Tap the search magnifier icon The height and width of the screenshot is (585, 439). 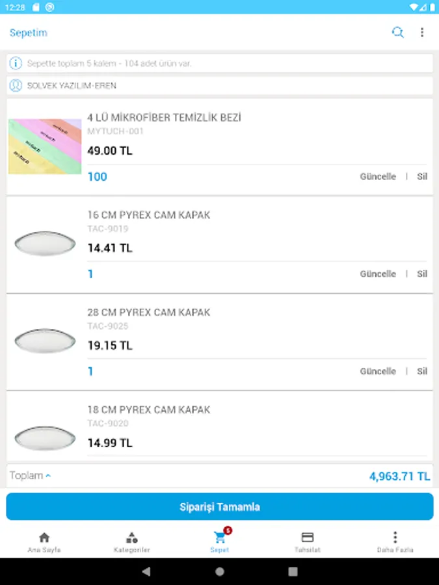click(397, 32)
